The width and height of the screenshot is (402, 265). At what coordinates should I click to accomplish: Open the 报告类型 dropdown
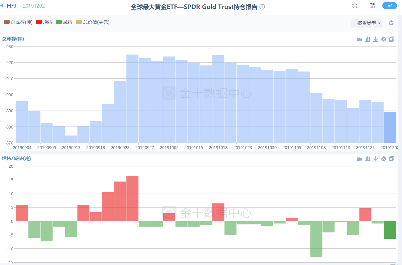coord(367,23)
